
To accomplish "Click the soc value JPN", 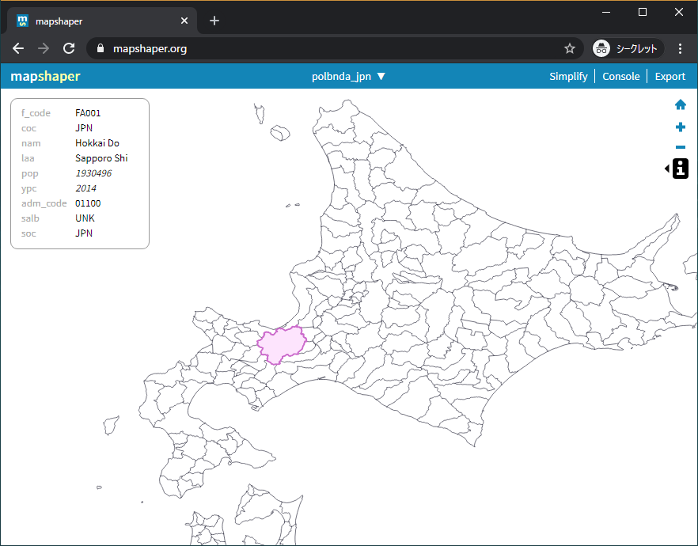I will point(84,233).
